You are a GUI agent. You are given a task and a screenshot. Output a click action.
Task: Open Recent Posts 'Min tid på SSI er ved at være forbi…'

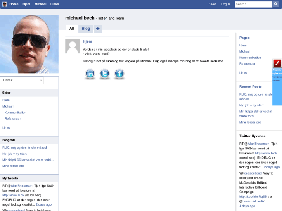(x=256, y=114)
